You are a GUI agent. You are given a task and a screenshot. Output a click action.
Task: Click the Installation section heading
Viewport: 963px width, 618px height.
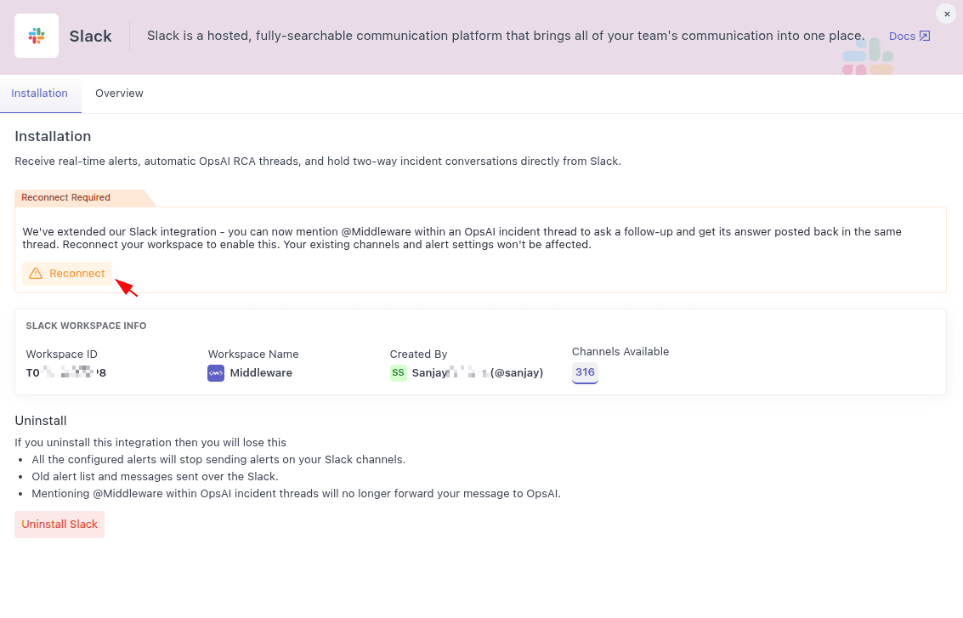tap(53, 136)
